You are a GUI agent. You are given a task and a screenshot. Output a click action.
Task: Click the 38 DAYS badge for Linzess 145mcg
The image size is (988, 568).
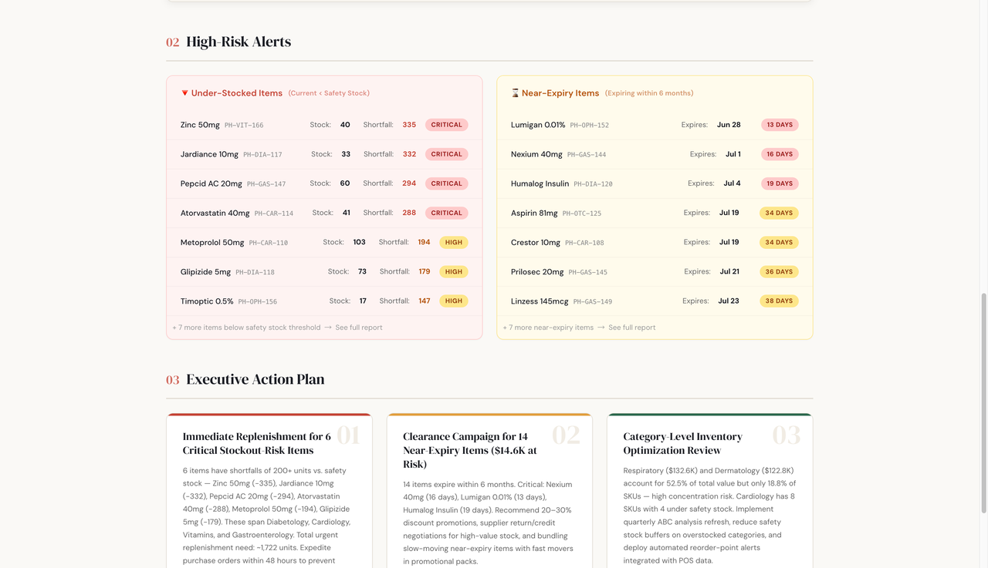[779, 301]
